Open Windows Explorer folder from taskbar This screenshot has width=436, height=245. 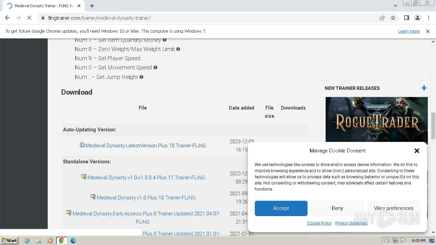click(x=38, y=241)
